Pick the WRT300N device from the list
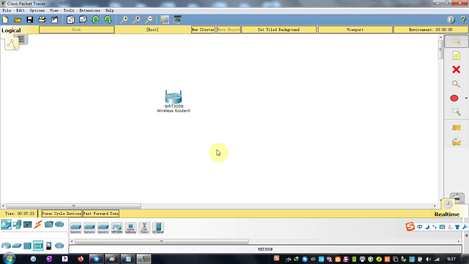 [x=117, y=228]
